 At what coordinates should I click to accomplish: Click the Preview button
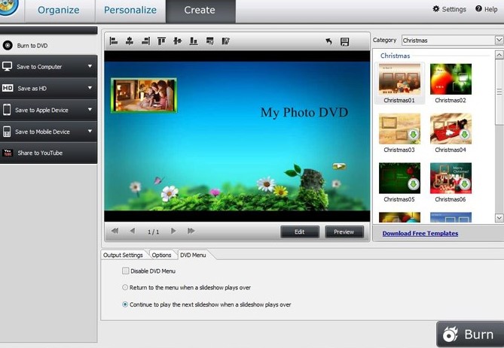point(344,231)
